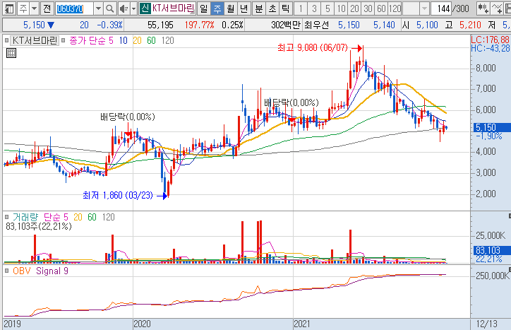The image size is (511, 330).
Task: Expand the speaker options dropdown arrow
Action: pyautogui.click(x=133, y=8)
